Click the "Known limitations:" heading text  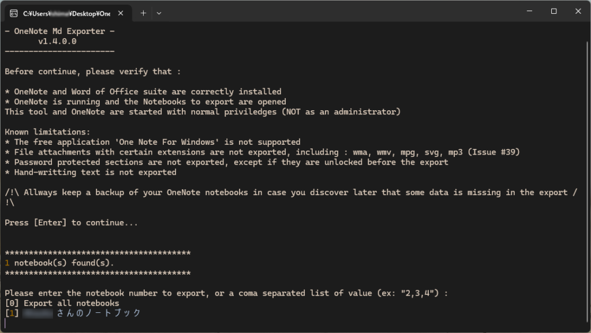click(47, 132)
